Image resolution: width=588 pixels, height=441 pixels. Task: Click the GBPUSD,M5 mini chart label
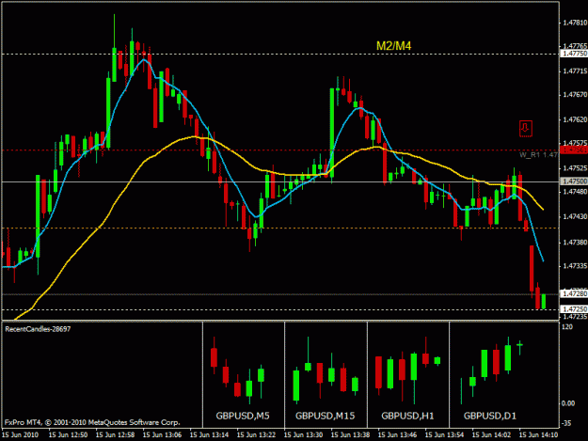[243, 416]
